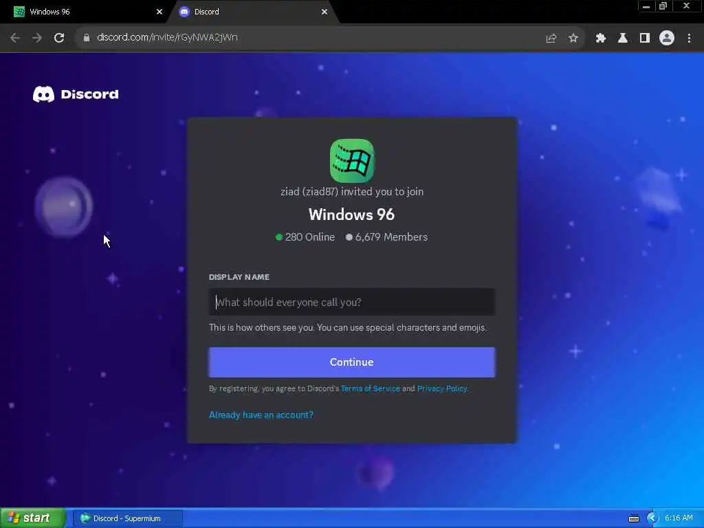704x528 pixels.
Task: Click the browser forward arrow
Action: pos(37,38)
